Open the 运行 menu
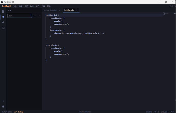Viewport: 176px width, 113px height. point(37,6)
